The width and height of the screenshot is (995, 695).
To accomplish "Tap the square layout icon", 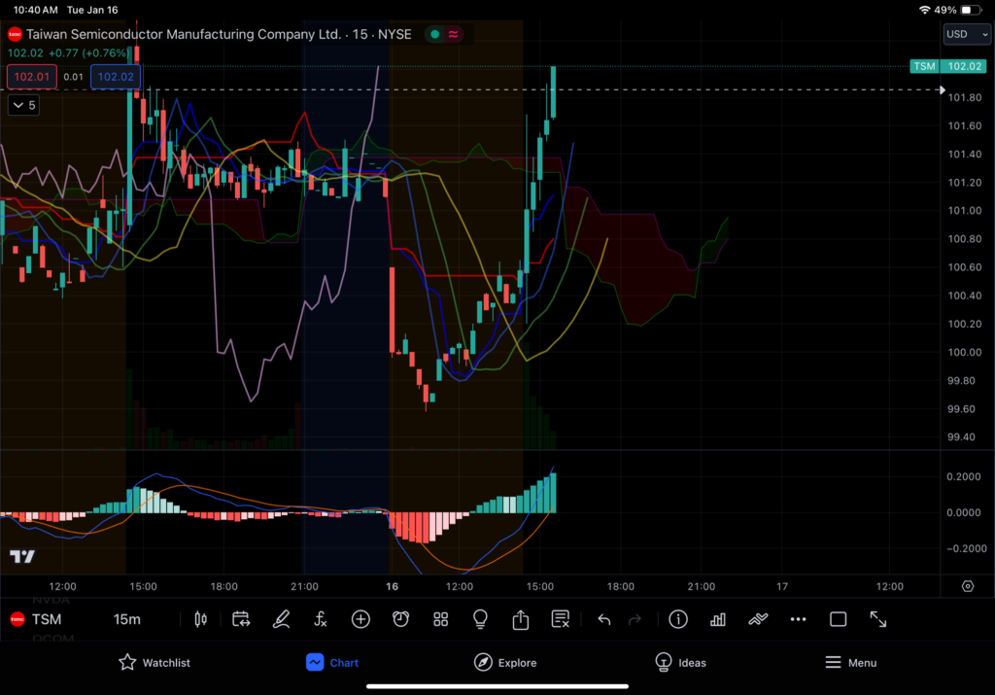I will 838,619.
